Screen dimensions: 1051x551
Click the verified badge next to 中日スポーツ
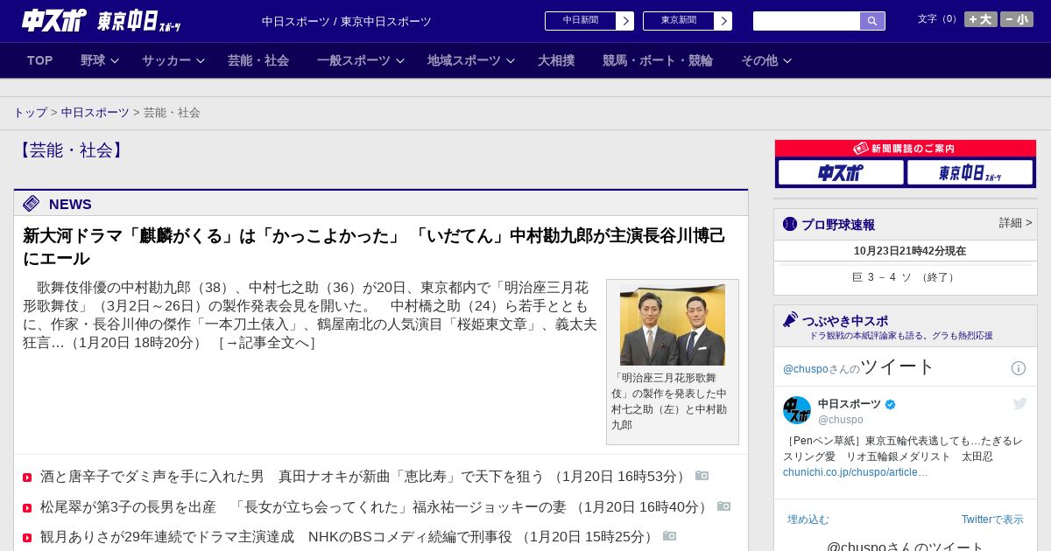point(891,404)
